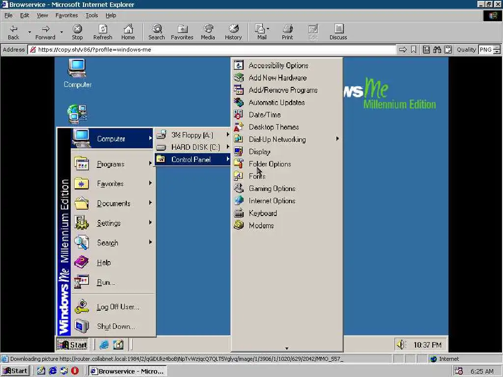Expand Programs in the Start menu
Screen dimensions: 503x377
(x=112, y=164)
